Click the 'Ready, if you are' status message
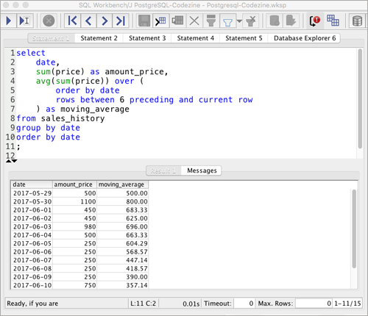Viewport: 368px width, 316px height. 32,304
